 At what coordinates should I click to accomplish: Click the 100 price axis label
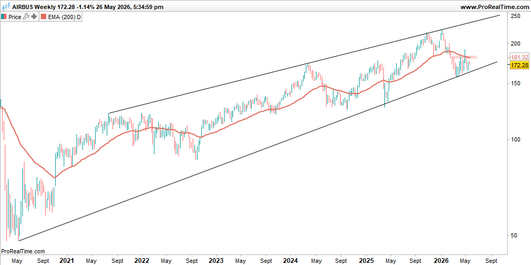click(x=516, y=139)
